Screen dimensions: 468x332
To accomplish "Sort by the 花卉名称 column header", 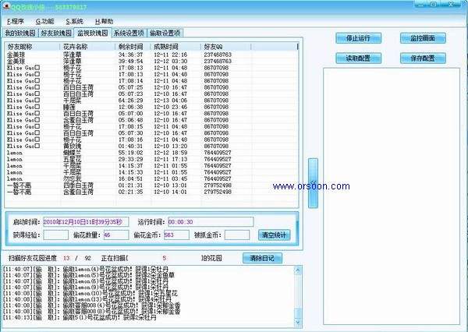I will point(87,47).
